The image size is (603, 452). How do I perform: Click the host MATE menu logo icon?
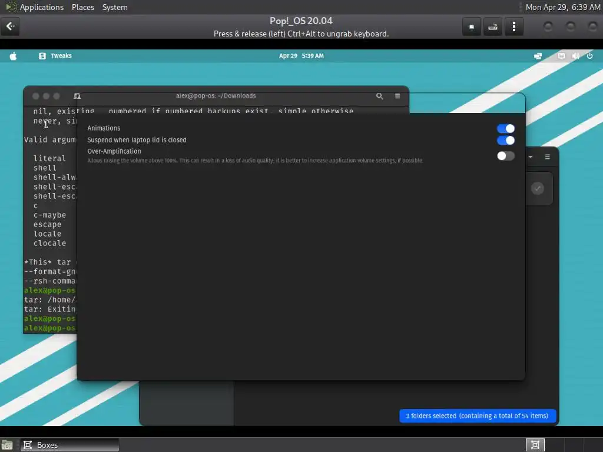coord(11,7)
